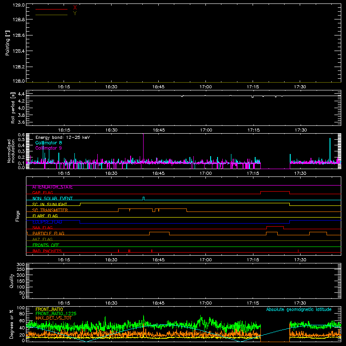Click 17:15 under the Roll period plot
346x346 pixels.
[x=253, y=130]
